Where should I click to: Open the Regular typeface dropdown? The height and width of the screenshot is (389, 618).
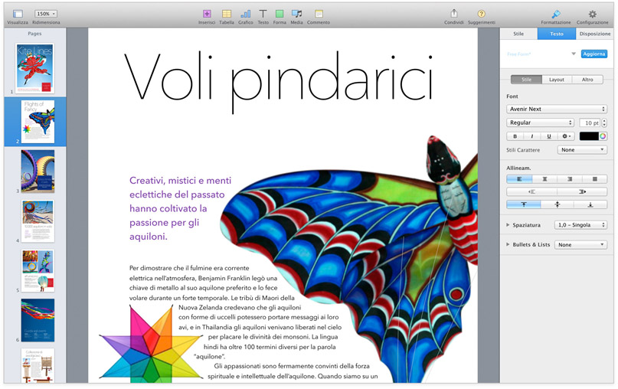(x=540, y=123)
